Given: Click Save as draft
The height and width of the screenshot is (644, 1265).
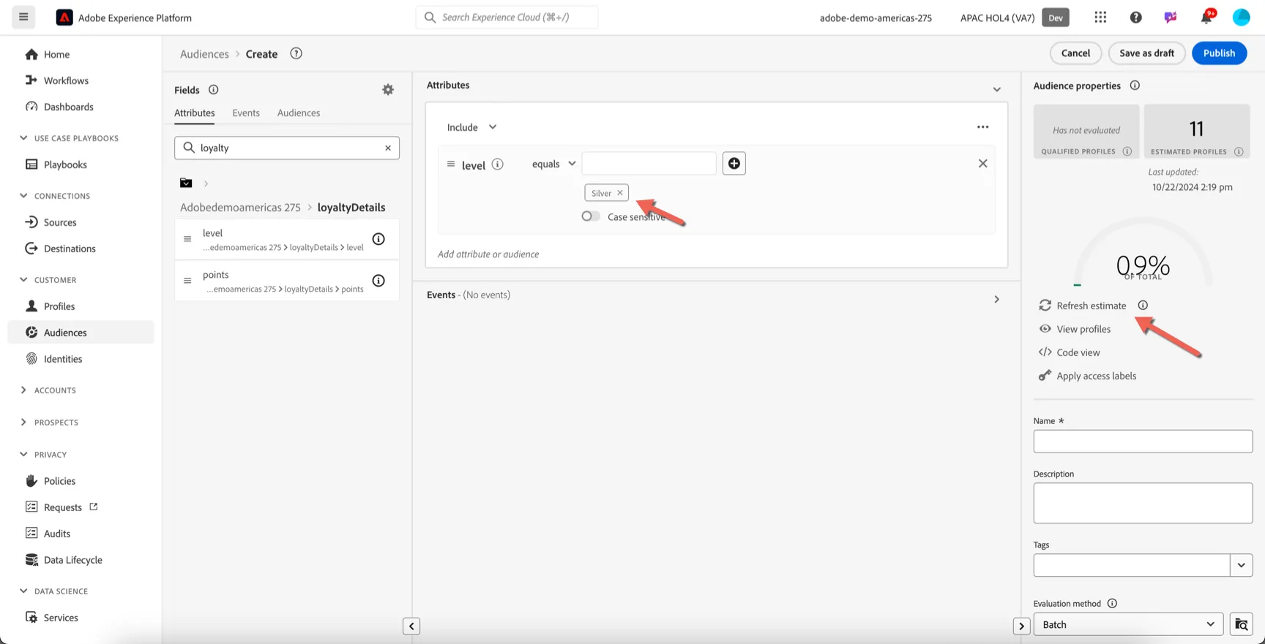Looking at the screenshot, I should click(x=1146, y=53).
